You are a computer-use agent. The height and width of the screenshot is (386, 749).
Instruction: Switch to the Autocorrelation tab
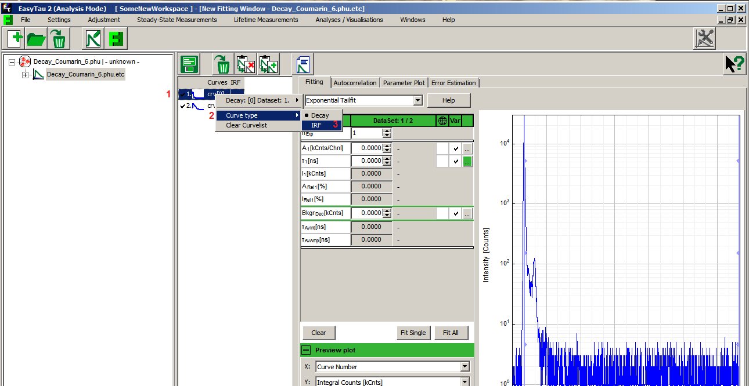pyautogui.click(x=355, y=83)
